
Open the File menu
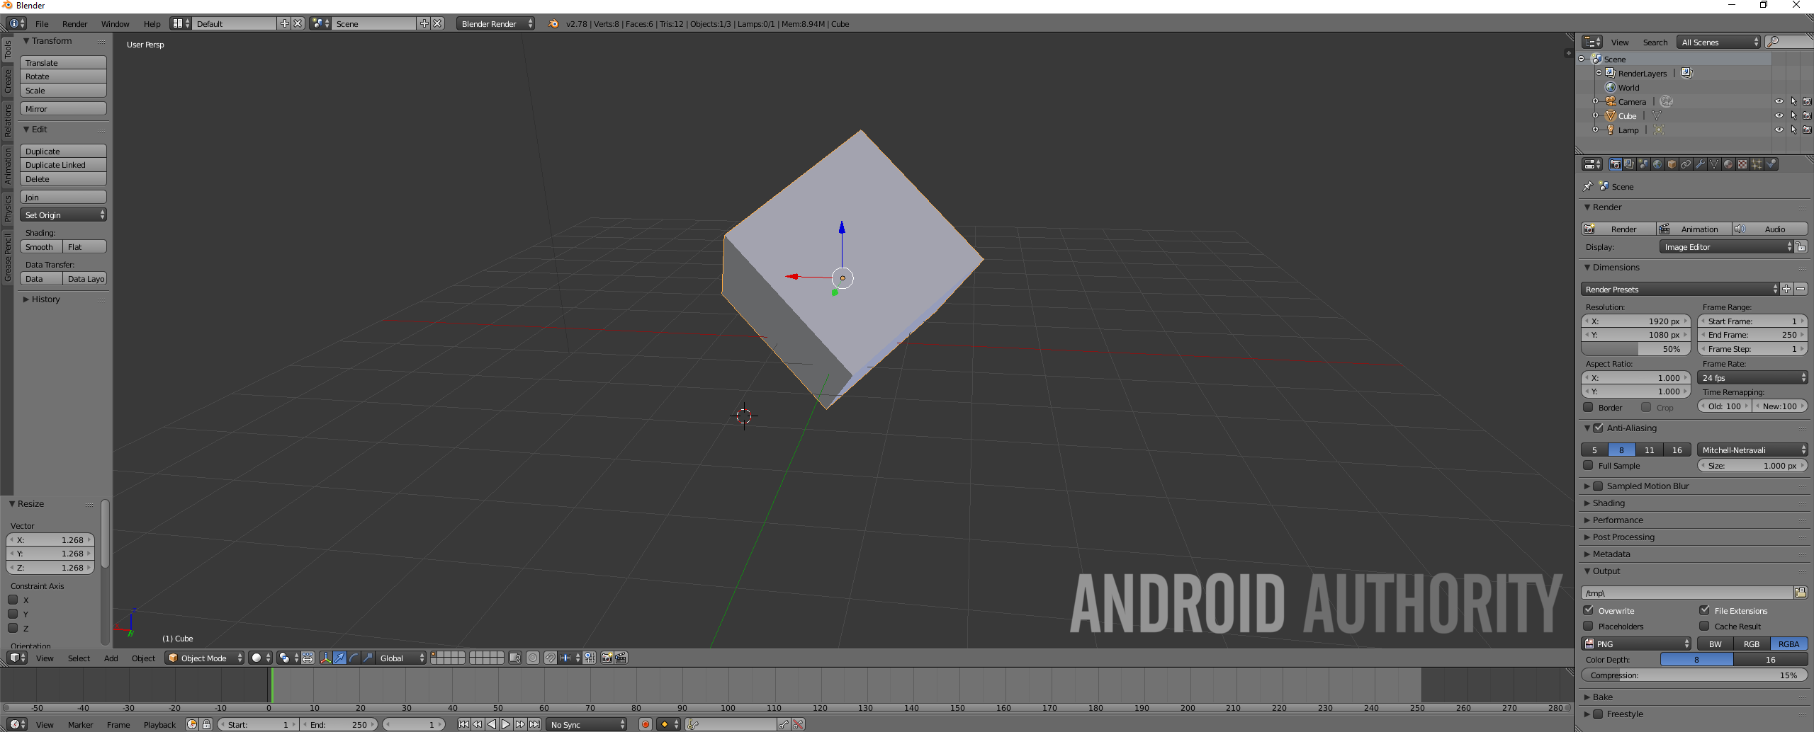tap(42, 23)
